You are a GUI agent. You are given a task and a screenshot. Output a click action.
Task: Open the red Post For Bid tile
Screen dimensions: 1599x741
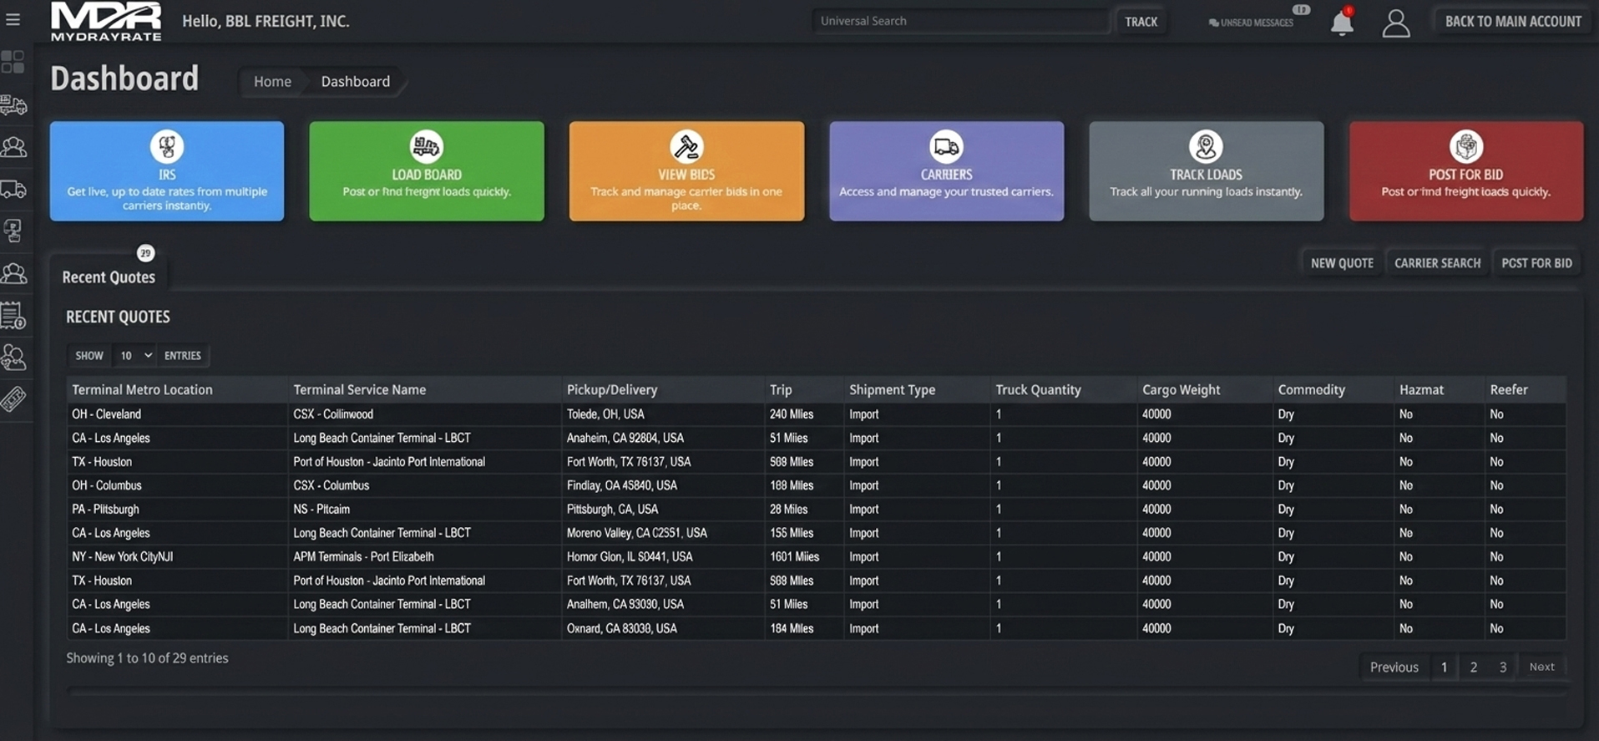[x=1465, y=171]
